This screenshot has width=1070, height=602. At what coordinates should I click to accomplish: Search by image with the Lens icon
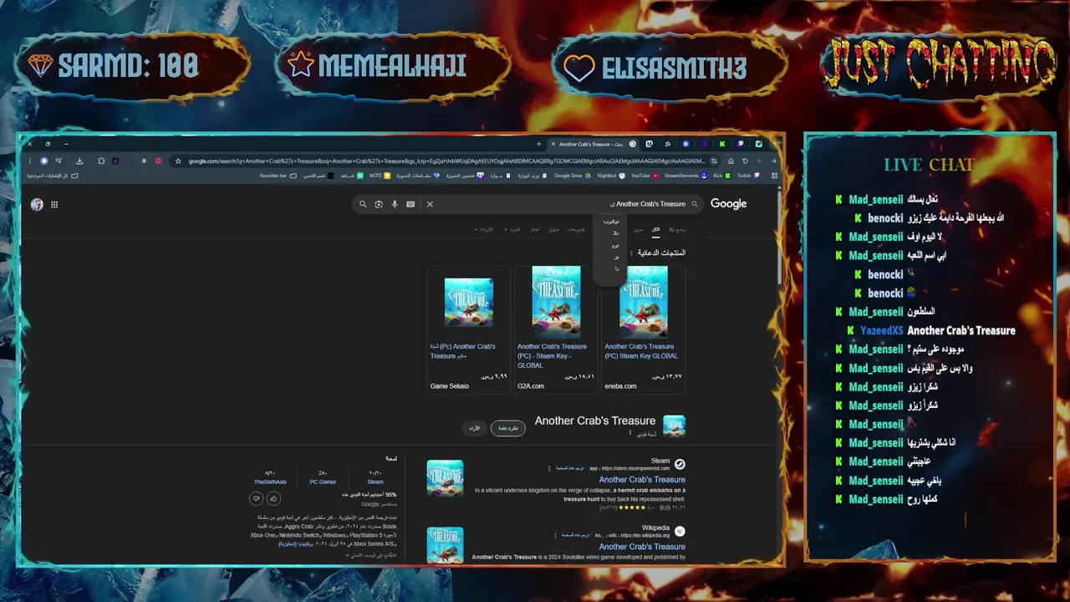tap(379, 204)
